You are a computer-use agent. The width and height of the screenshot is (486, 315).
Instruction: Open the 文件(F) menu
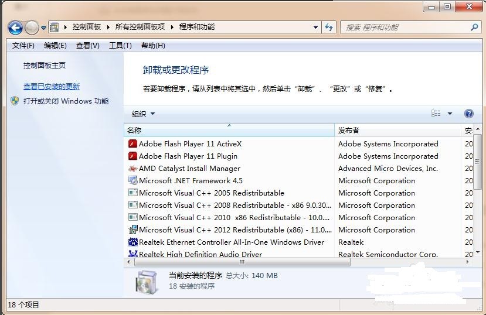tap(23, 46)
